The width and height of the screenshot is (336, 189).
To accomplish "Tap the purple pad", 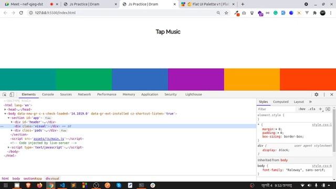I will pos(196,79).
